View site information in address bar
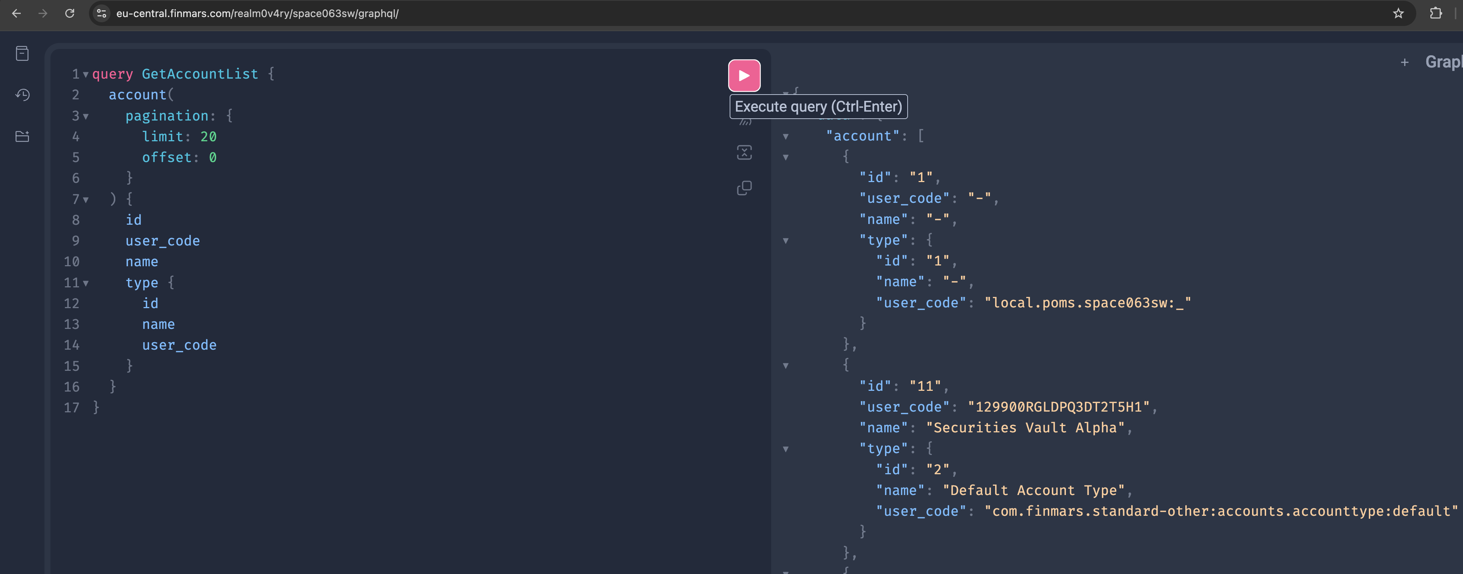 (x=102, y=14)
